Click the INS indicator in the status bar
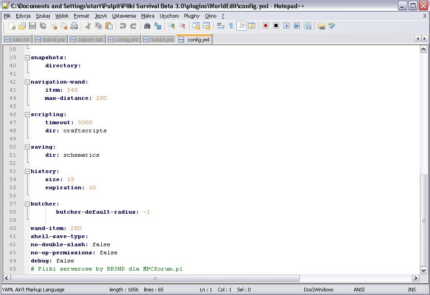 pyautogui.click(x=411, y=290)
